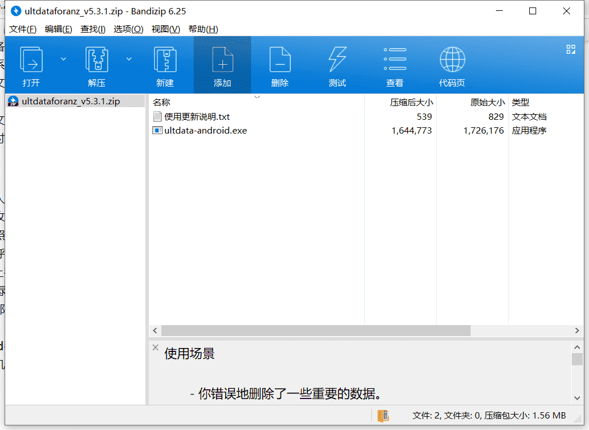The width and height of the screenshot is (589, 430).
Task: Click the archive icon in the status bar
Action: pyautogui.click(x=383, y=416)
